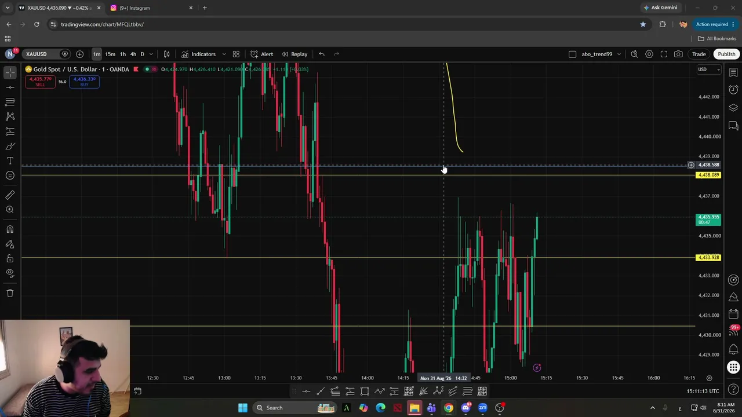Open the trend line tools
This screenshot has width=742, height=417.
pos(10,87)
